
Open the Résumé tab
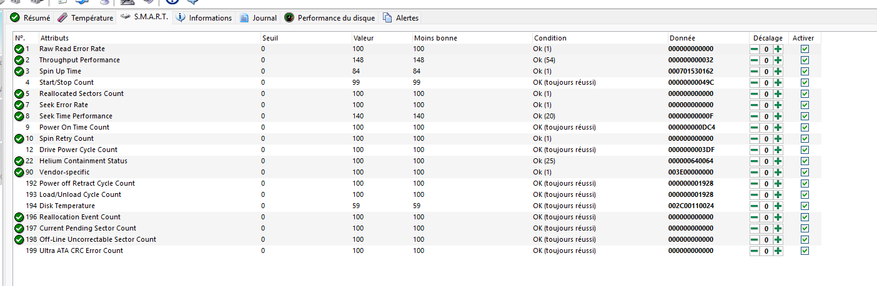point(31,18)
